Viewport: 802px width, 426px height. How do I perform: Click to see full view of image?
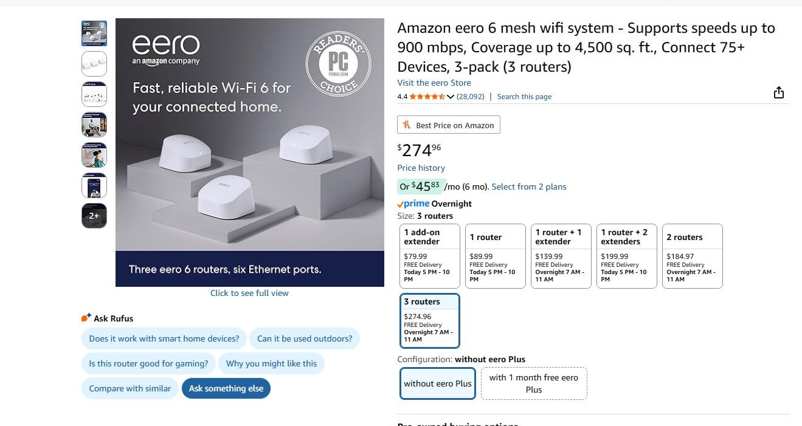click(x=249, y=293)
